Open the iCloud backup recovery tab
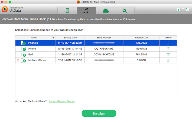 click(106, 11)
